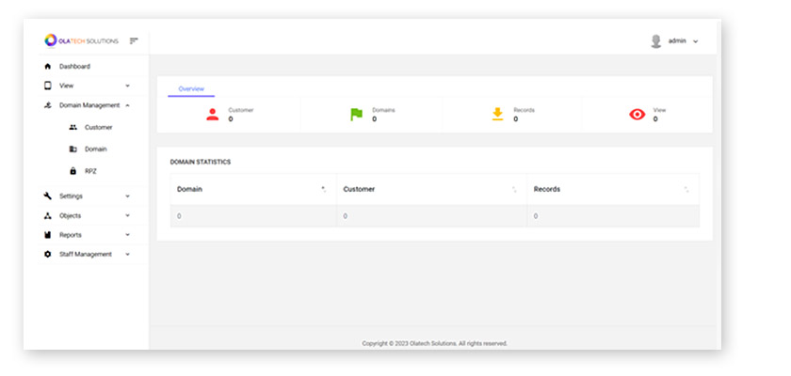This screenshot has width=791, height=376.
Task: Click the admin user avatar icon
Action: 655,41
